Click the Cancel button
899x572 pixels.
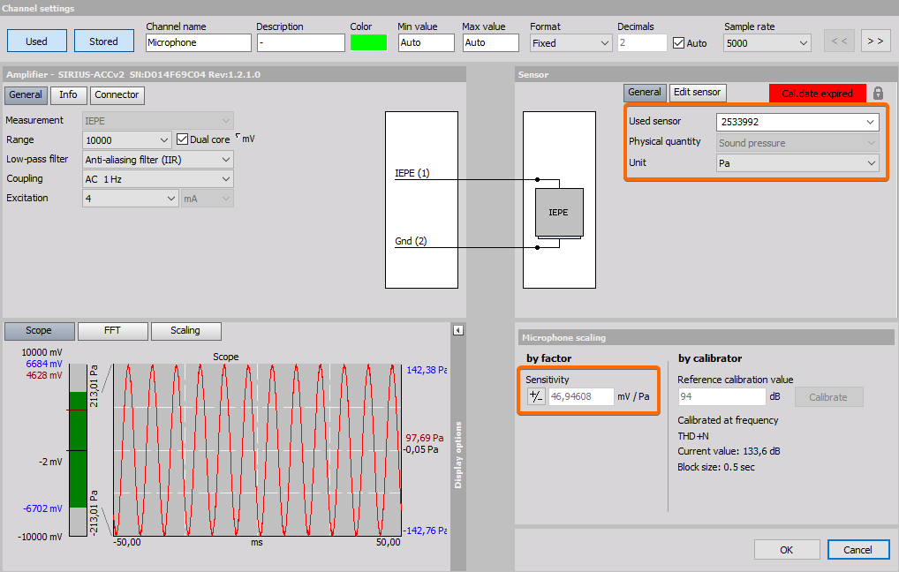pyautogui.click(x=857, y=550)
